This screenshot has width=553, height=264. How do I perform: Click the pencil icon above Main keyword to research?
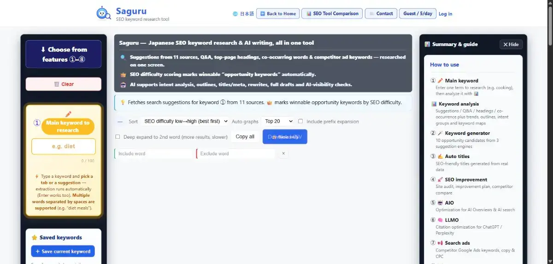coord(68,114)
